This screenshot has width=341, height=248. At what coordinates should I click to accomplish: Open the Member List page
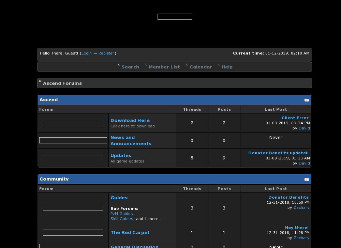pos(164,67)
